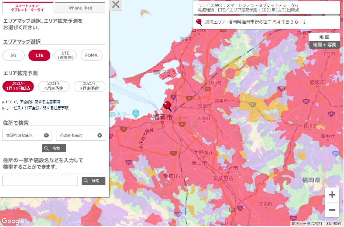The height and width of the screenshot is (227, 344).
Task: Select the LTE area map
Action: pos(40,56)
